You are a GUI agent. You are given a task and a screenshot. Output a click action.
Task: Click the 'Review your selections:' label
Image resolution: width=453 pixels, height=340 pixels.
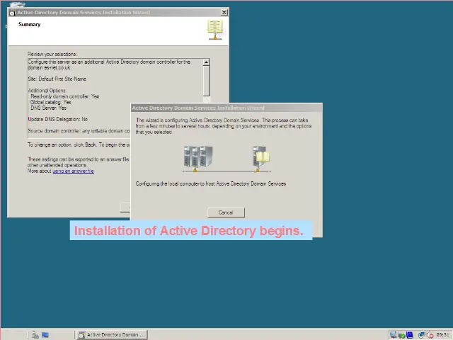coord(52,54)
